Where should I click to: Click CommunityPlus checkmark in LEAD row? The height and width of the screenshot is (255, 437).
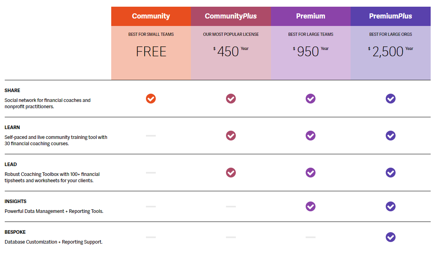point(231,172)
